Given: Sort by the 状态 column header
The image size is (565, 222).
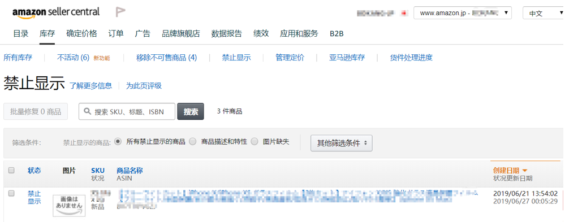Looking at the screenshot, I should (34, 171).
